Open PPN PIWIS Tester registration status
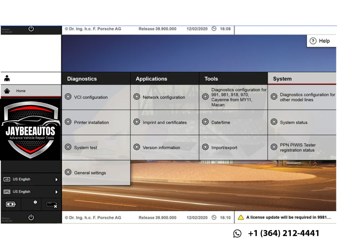337x241 pixels. point(302,147)
